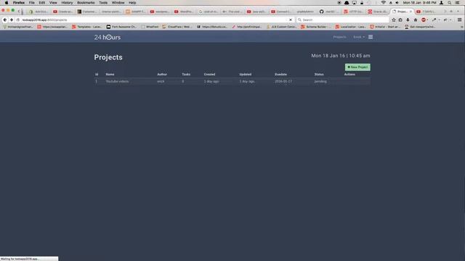This screenshot has width=465, height=261.
Task: Click the volume icon in menu bar
Action: coord(397,3)
